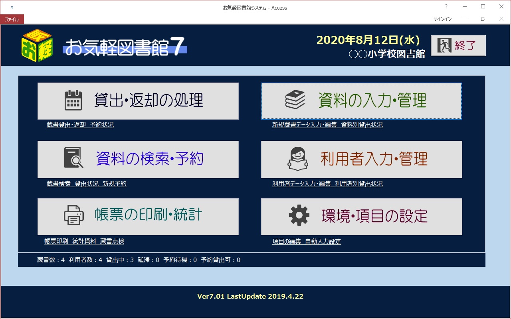Click the window title お気軽図書館システム - Access

click(255, 8)
